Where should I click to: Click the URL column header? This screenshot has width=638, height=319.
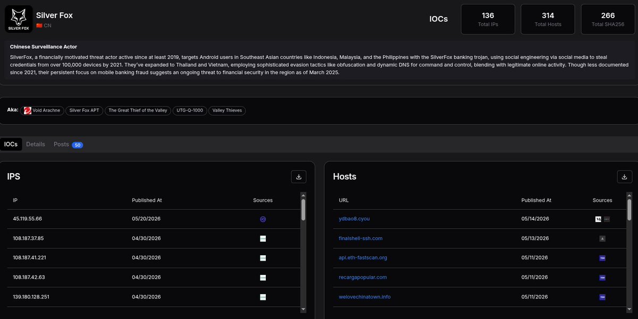click(343, 200)
